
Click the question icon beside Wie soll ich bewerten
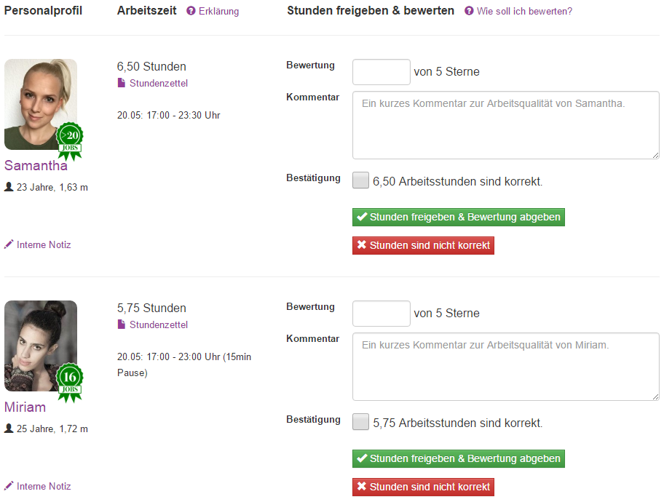click(469, 11)
